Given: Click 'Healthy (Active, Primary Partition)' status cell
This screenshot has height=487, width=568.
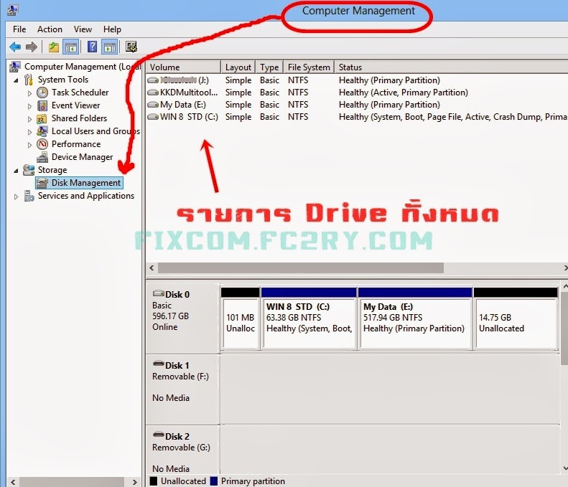Looking at the screenshot, I should pos(403,93).
